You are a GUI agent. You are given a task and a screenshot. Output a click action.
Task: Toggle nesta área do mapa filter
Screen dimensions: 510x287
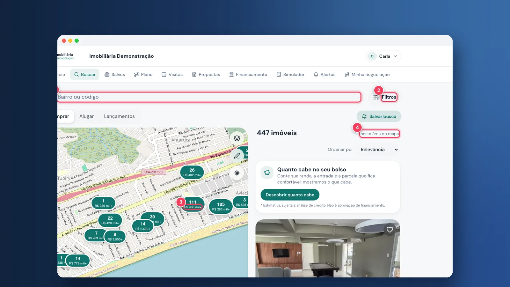pyautogui.click(x=380, y=134)
